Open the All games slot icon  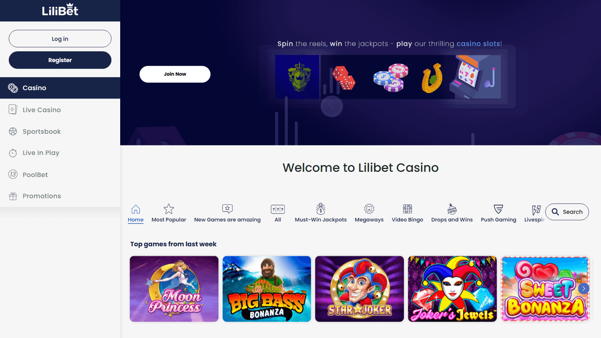pos(278,209)
